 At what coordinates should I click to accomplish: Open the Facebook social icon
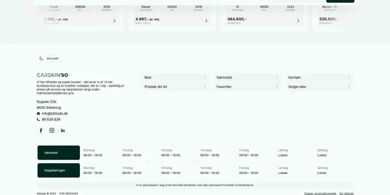(41, 131)
